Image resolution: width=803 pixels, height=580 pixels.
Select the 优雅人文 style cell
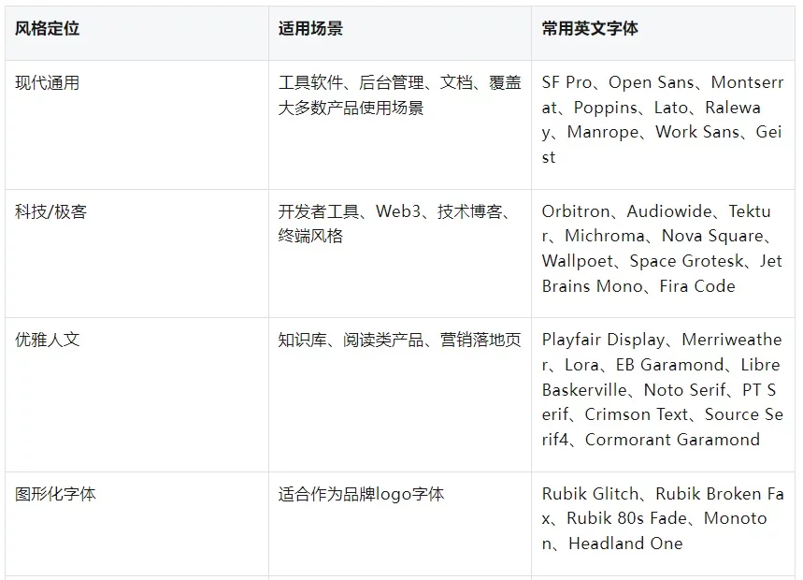[x=48, y=341]
